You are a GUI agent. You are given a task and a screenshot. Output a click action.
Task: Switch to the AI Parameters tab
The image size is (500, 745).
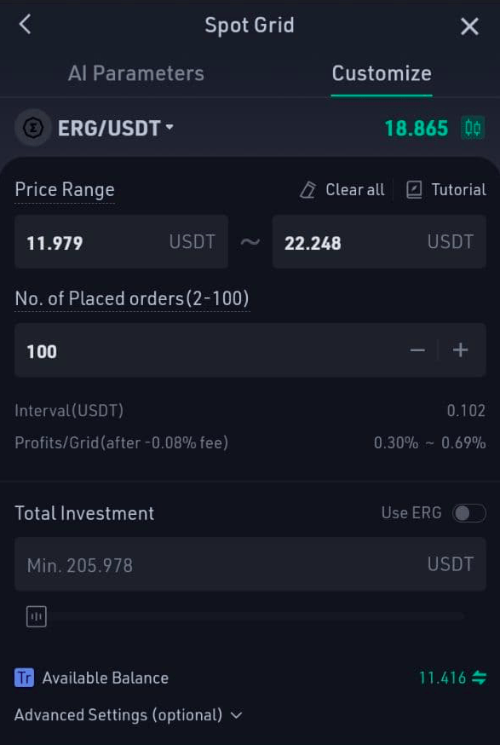click(x=135, y=73)
